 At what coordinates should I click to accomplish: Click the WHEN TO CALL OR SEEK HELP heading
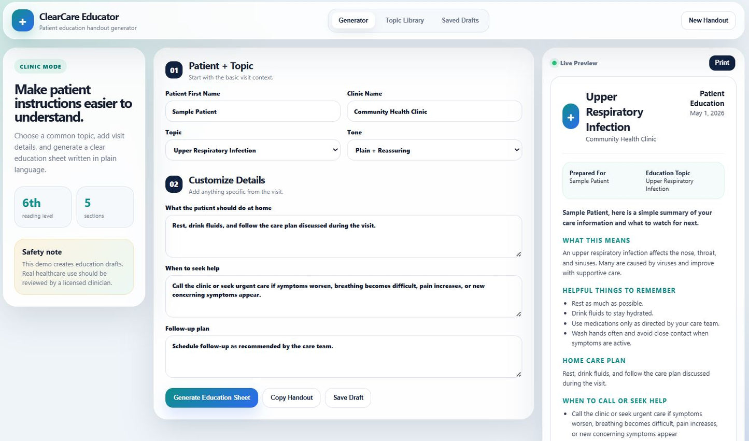[615, 401]
